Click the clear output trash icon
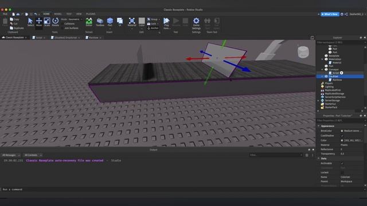This screenshot has width=367, height=206. tap(307, 155)
